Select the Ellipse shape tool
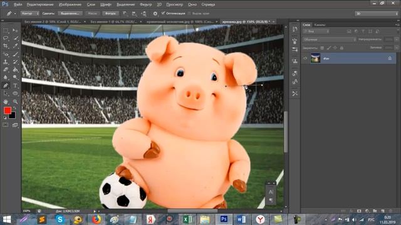The height and width of the screenshot is (225, 401). [x=15, y=93]
